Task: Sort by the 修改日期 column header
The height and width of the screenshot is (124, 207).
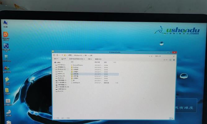Action: 97,62
